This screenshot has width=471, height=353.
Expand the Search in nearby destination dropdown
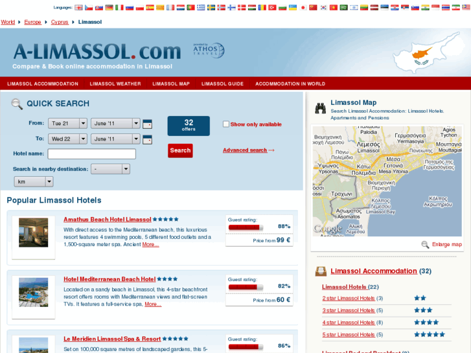coord(111,169)
